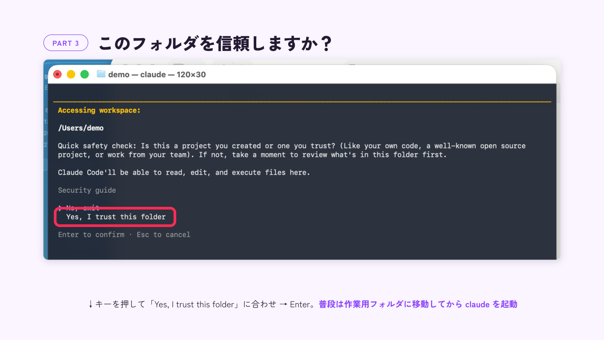
Task: Select the "No, exit" option
Action: (x=83, y=208)
